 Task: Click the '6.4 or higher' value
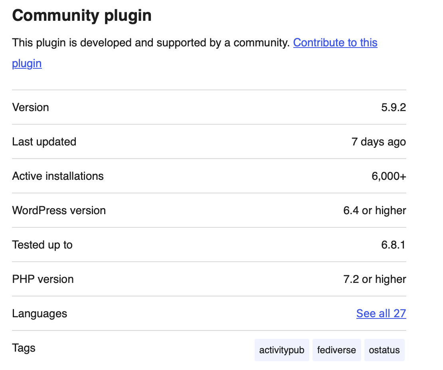pyautogui.click(x=375, y=211)
